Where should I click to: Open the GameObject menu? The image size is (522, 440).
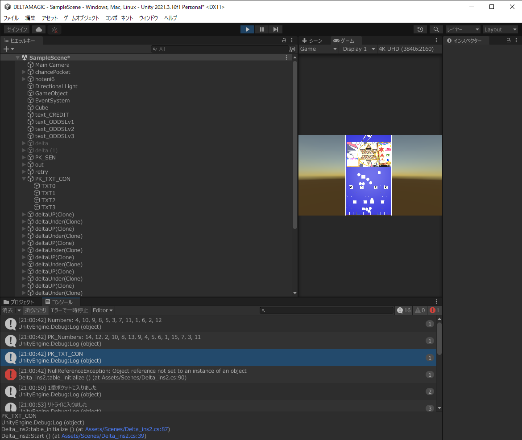pos(81,18)
